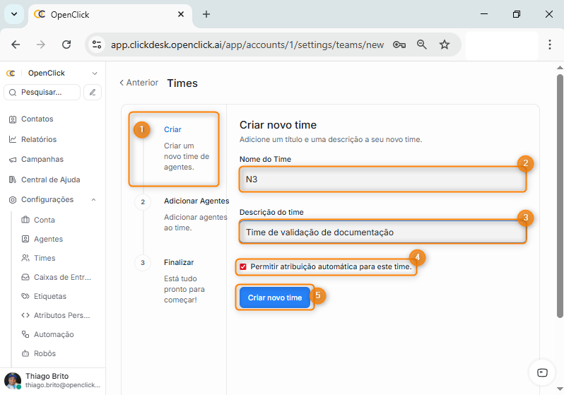Open the chat widget bubble icon
Viewport: 564px width, 395px height.
tap(542, 372)
